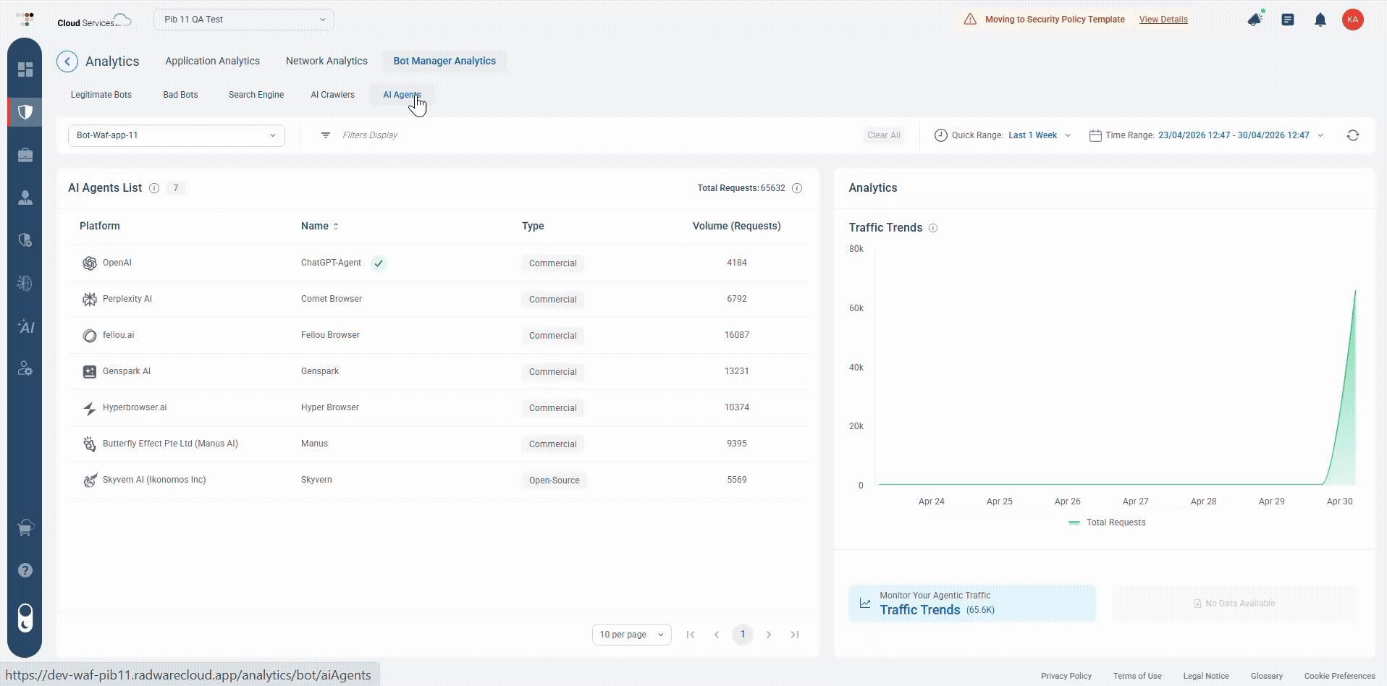This screenshot has width=1387, height=686.
Task: Open the Legal Notice footer link
Action: pyautogui.click(x=1206, y=676)
